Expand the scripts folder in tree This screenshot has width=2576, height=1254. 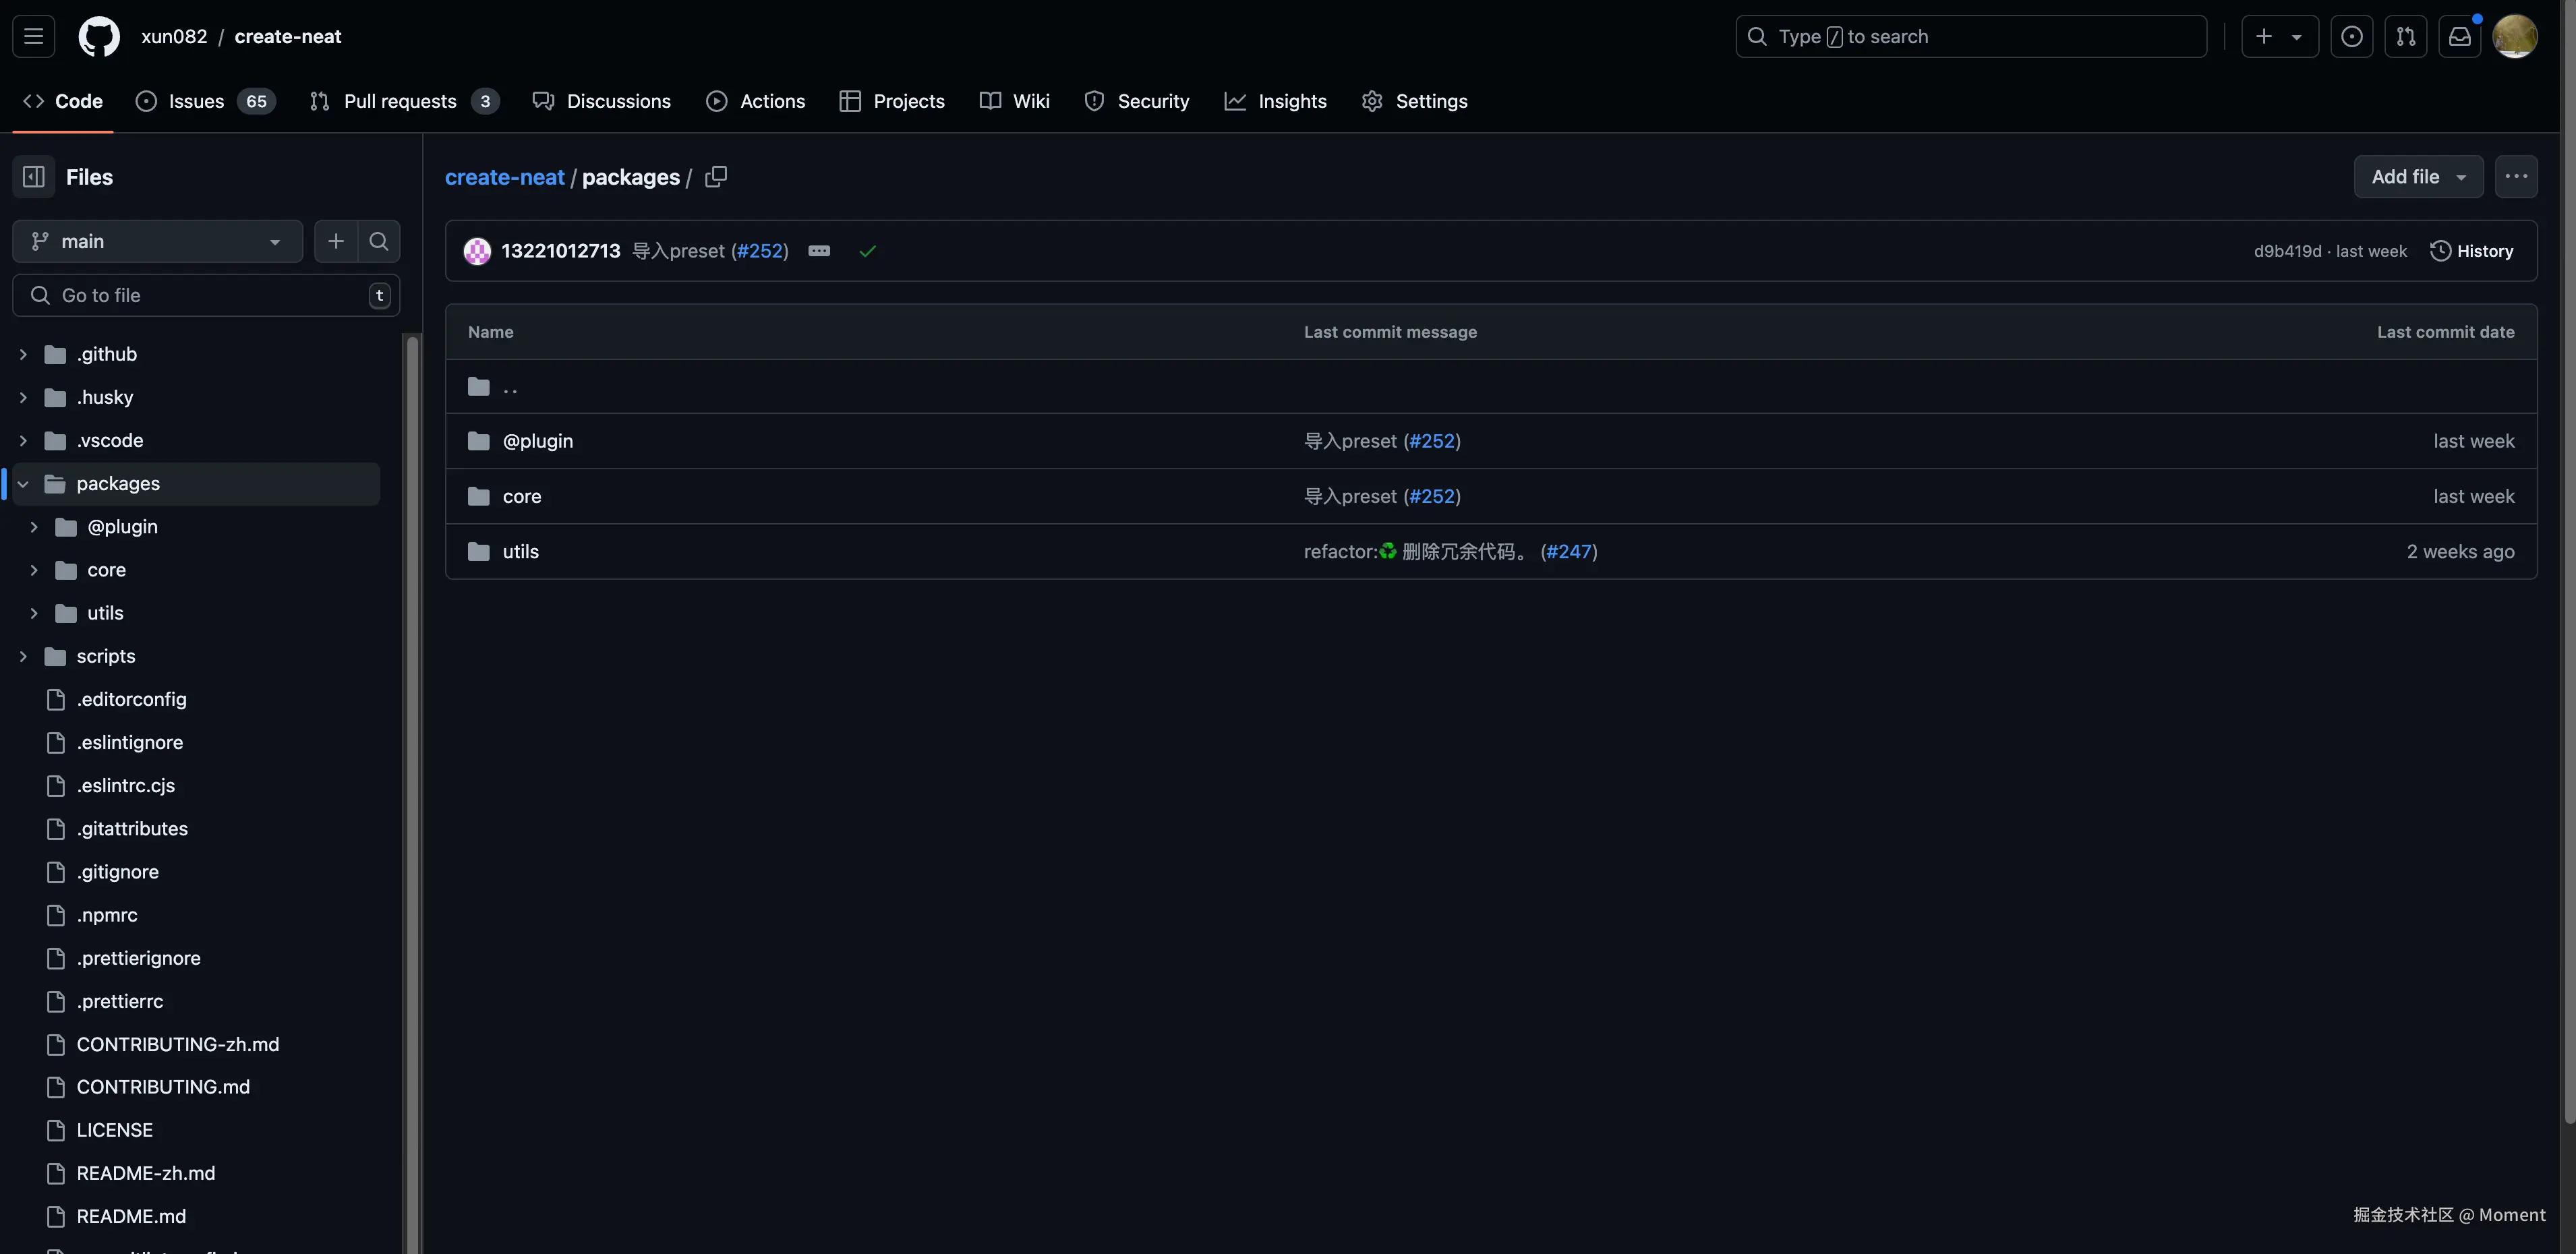pyautogui.click(x=24, y=656)
